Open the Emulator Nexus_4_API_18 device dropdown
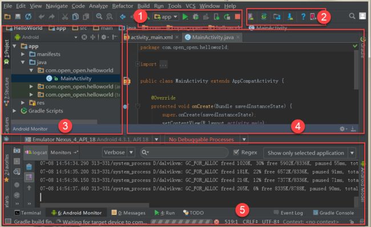 pos(92,140)
